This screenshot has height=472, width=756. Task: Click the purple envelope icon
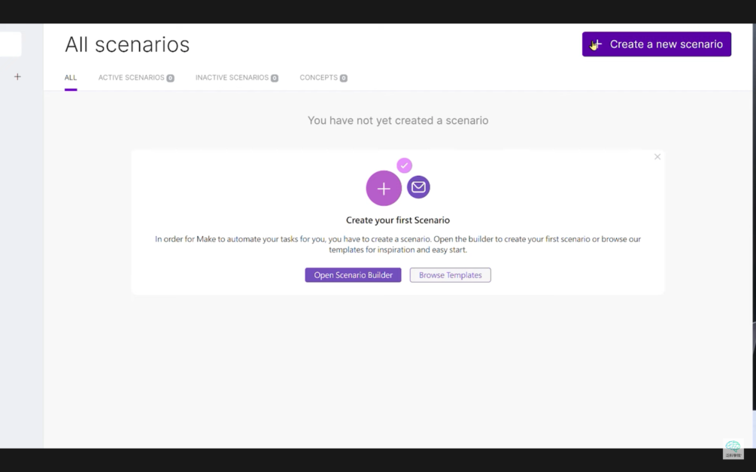click(x=418, y=187)
